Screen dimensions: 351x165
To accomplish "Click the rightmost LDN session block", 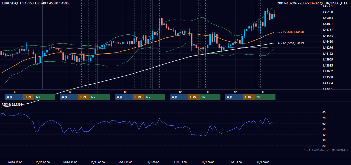I will 249,97.
